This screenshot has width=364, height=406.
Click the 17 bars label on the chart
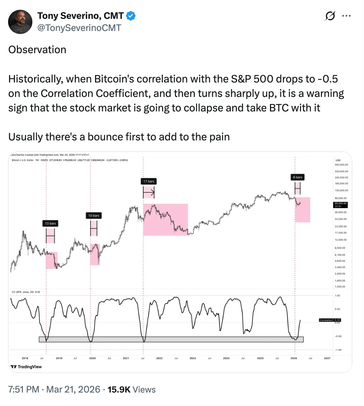pyautogui.click(x=149, y=181)
